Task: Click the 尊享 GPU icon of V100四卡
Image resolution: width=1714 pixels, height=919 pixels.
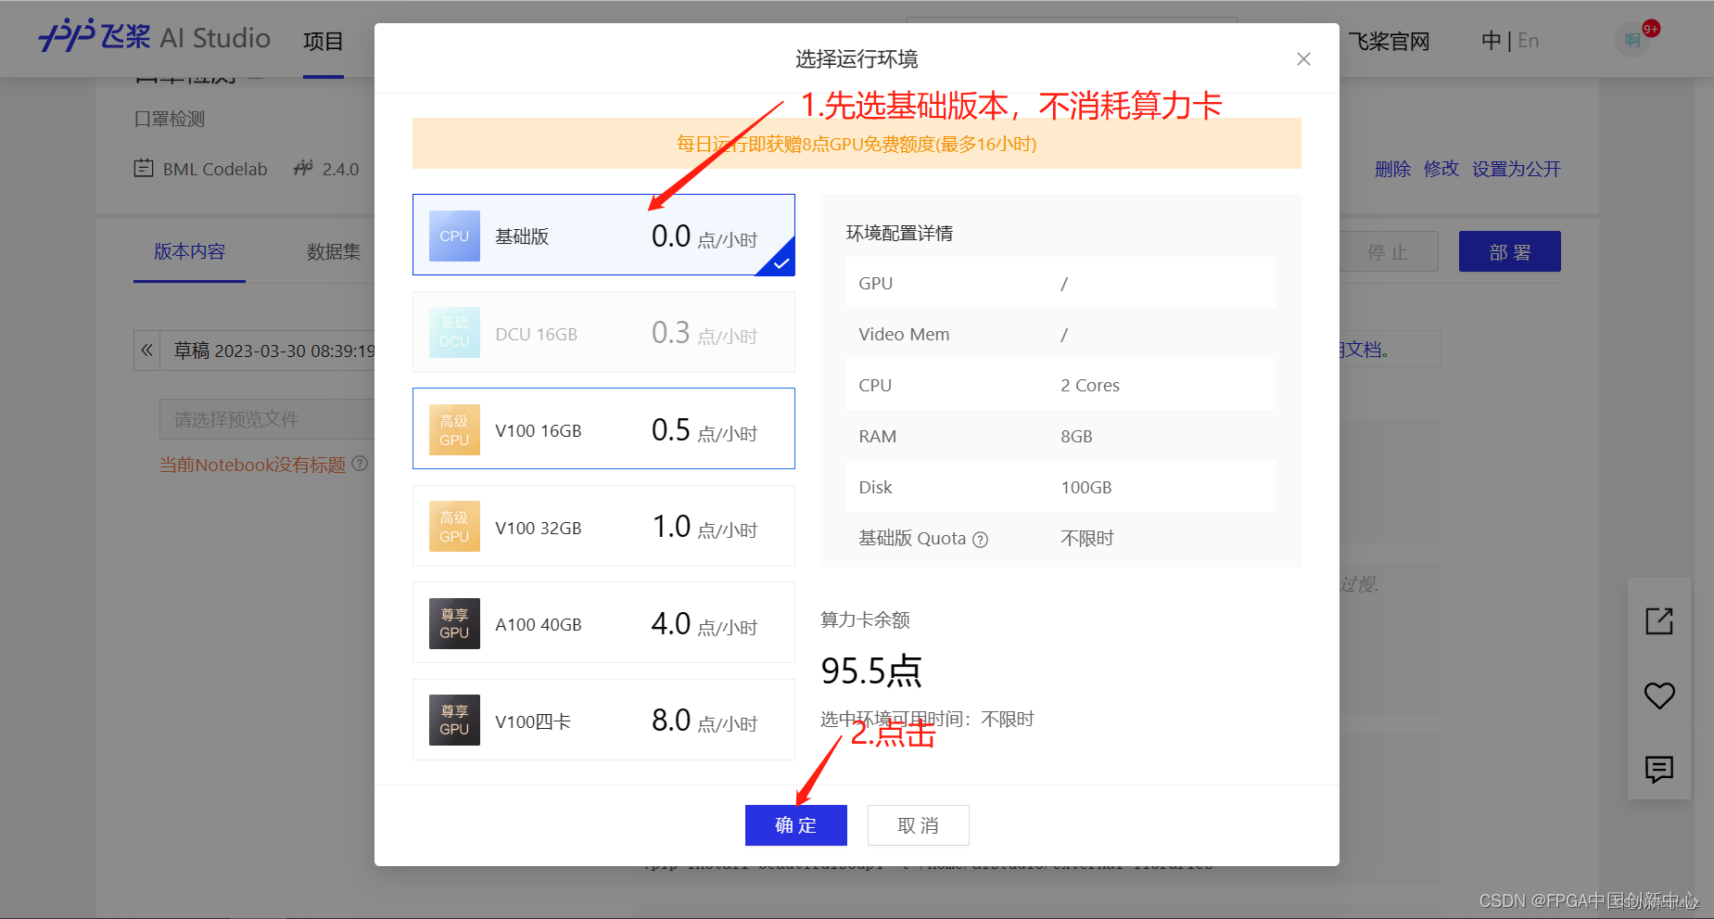Action: tap(454, 720)
